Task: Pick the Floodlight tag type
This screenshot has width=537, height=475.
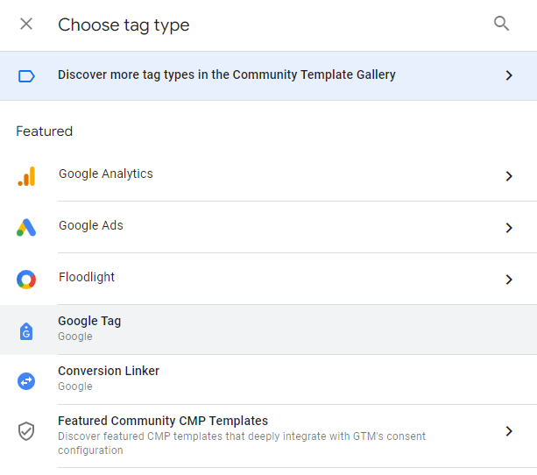Action: [87, 278]
